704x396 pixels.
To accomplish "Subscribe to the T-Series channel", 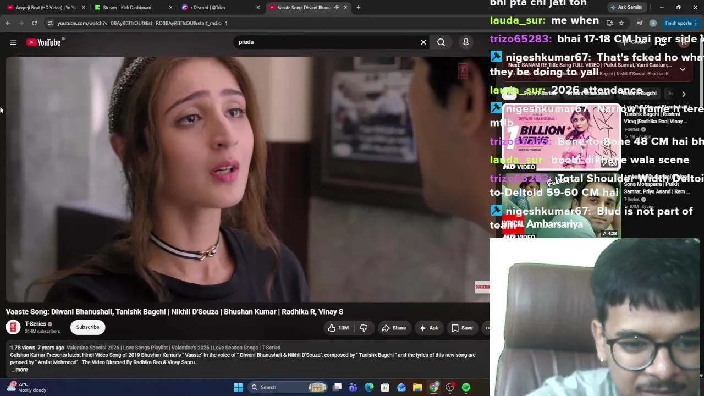I will point(87,327).
